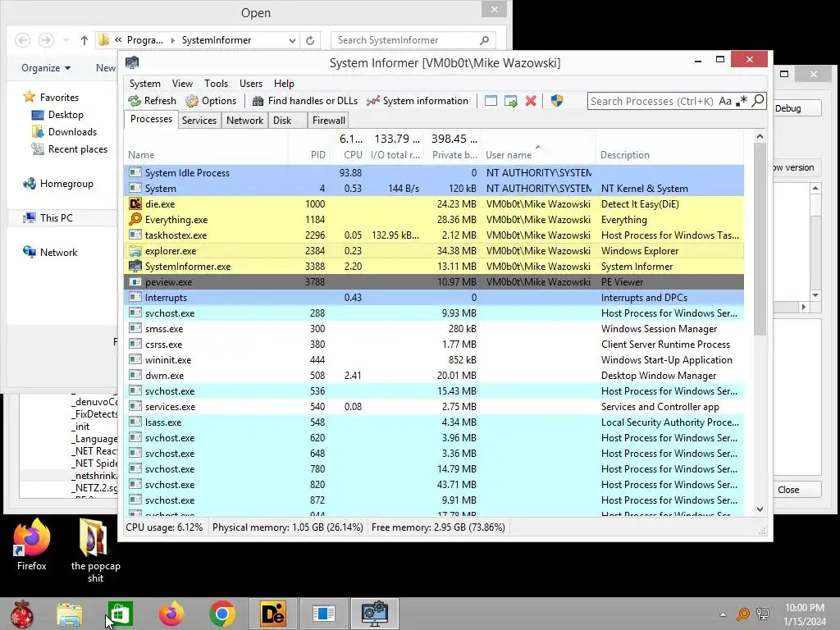Click the taskbar clock
Screen dimensions: 840x630
(x=805, y=614)
